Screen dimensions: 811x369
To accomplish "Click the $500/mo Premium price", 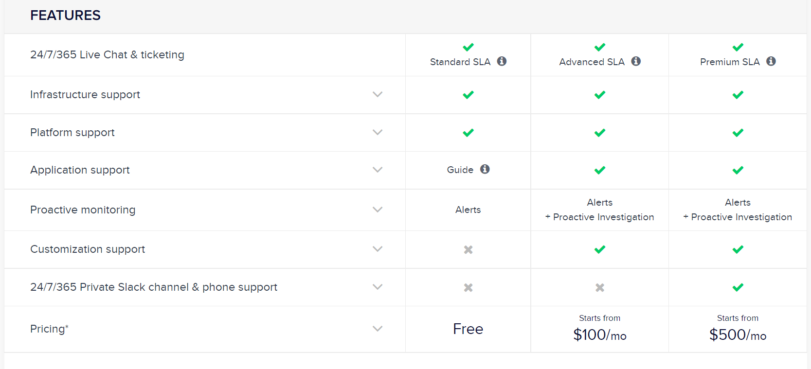I will pyautogui.click(x=738, y=335).
